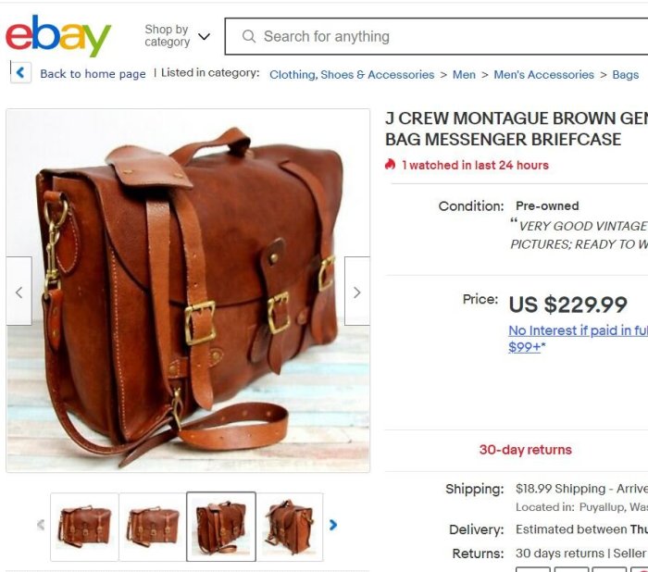Show next image with right arrow

click(357, 292)
